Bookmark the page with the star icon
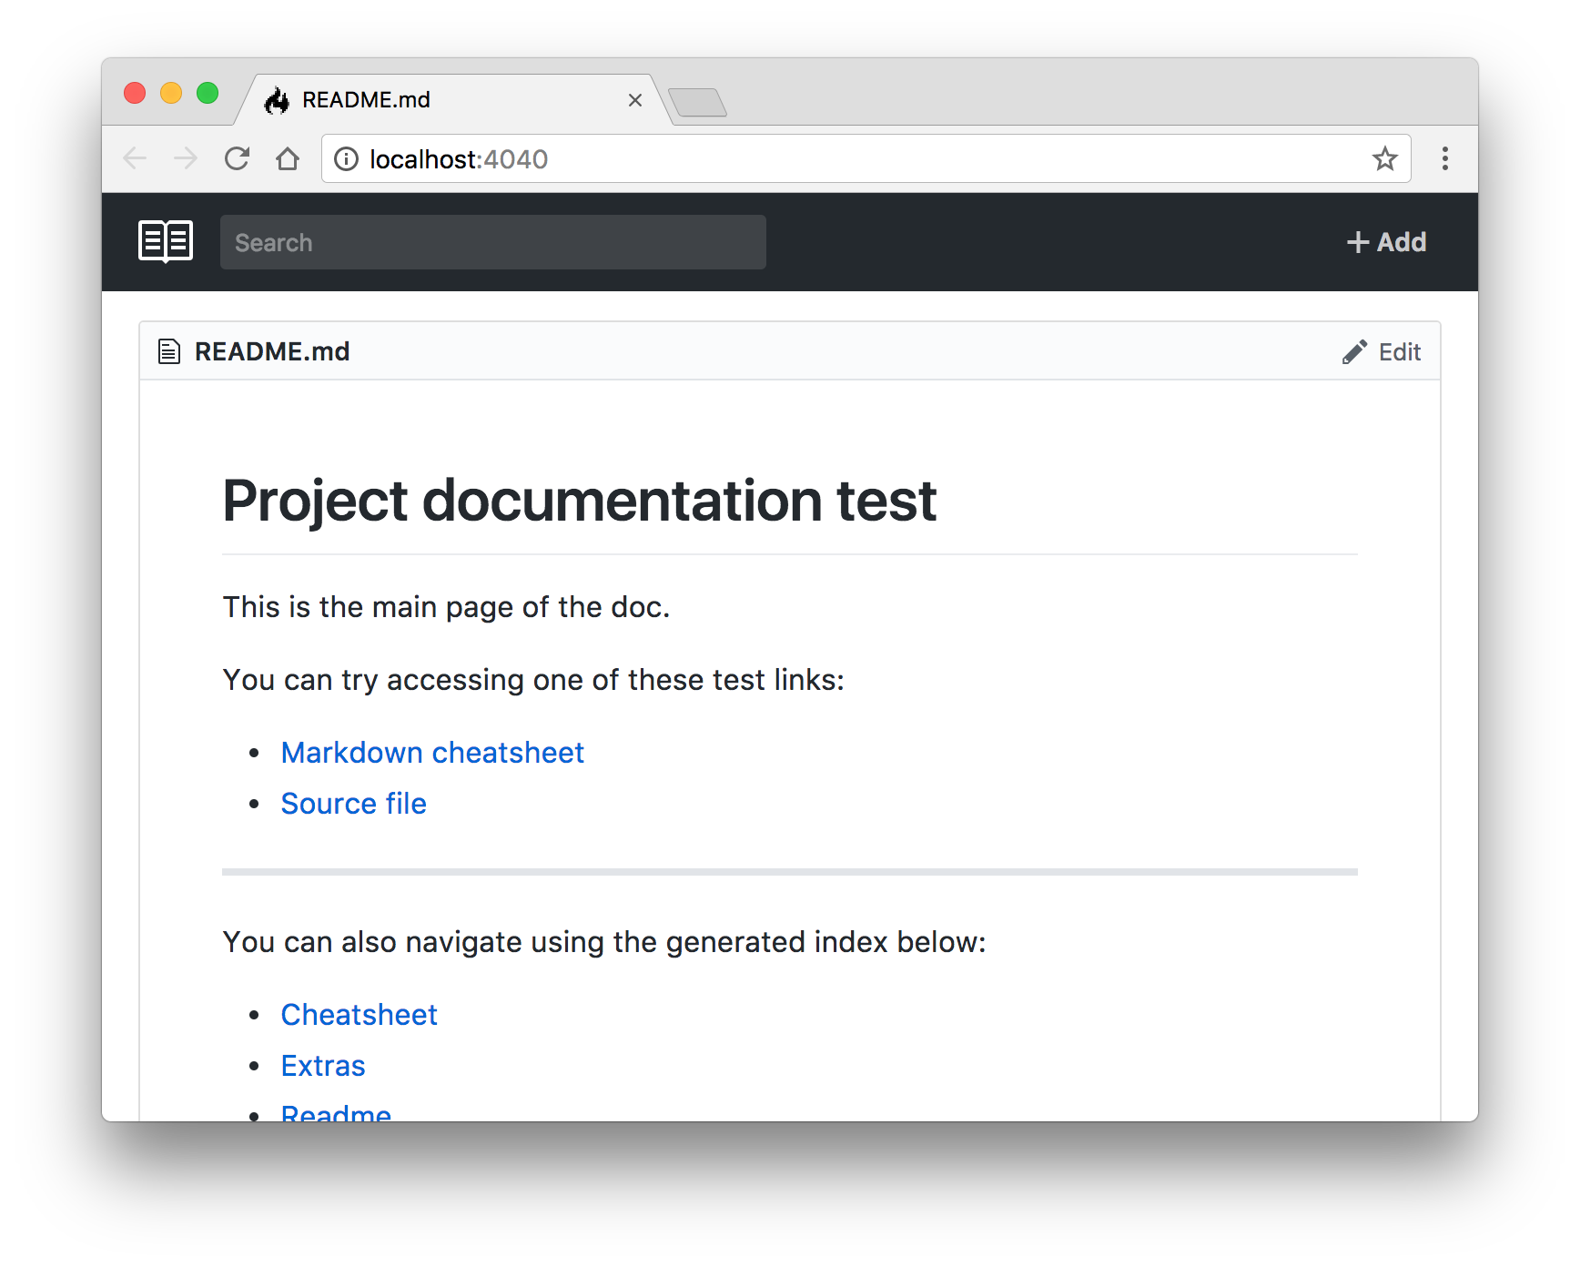This screenshot has height=1267, width=1580. 1385,158
